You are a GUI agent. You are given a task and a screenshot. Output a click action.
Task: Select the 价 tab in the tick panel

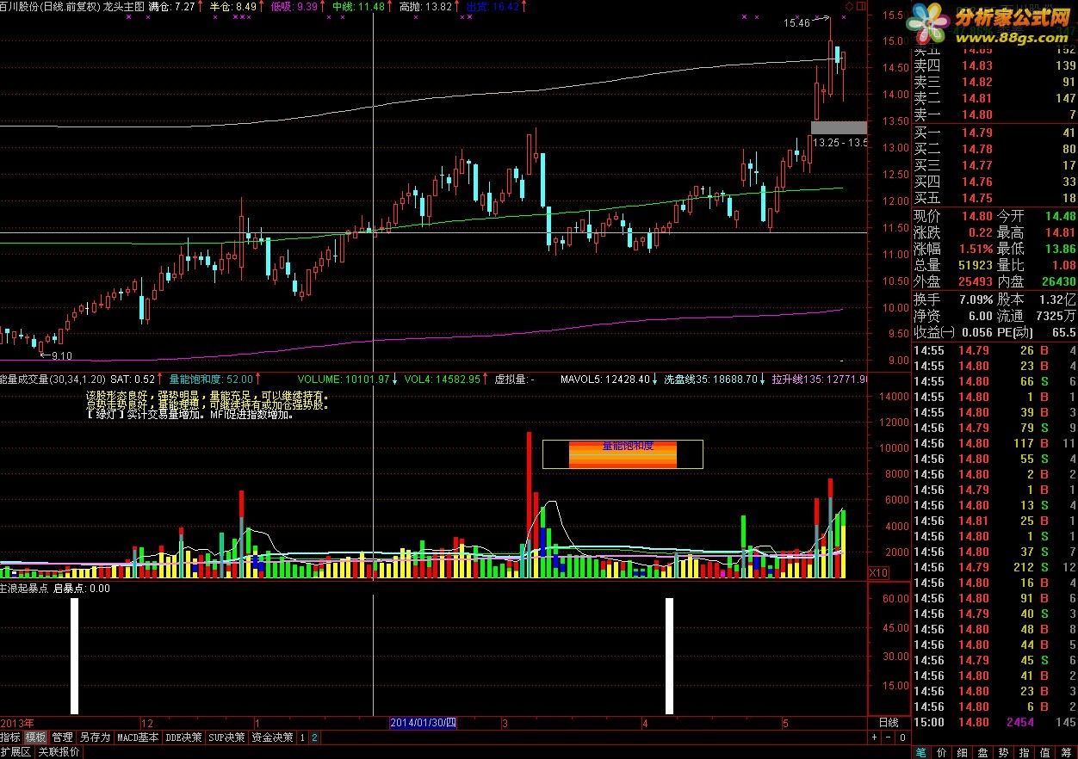pos(943,752)
